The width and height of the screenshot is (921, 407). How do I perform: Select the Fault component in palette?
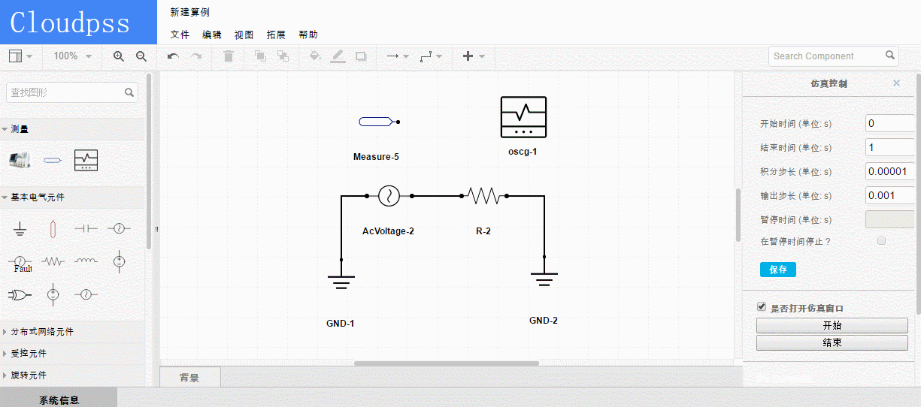20,262
